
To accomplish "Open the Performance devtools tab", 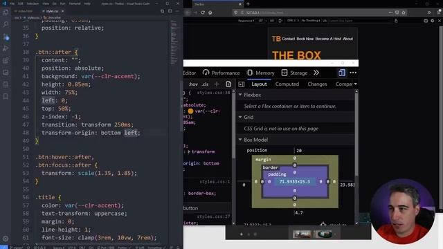I will coord(221,73).
